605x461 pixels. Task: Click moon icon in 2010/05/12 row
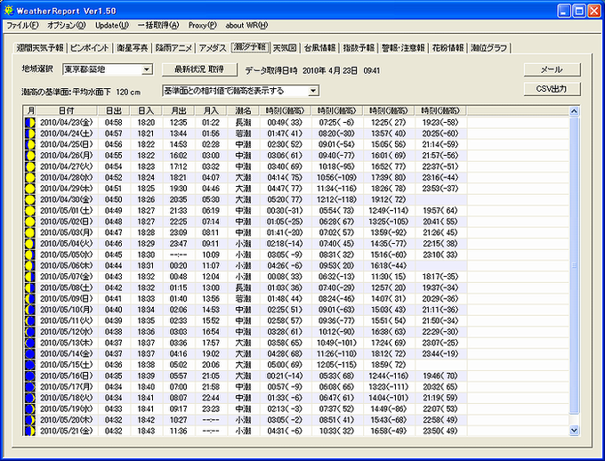(x=29, y=332)
